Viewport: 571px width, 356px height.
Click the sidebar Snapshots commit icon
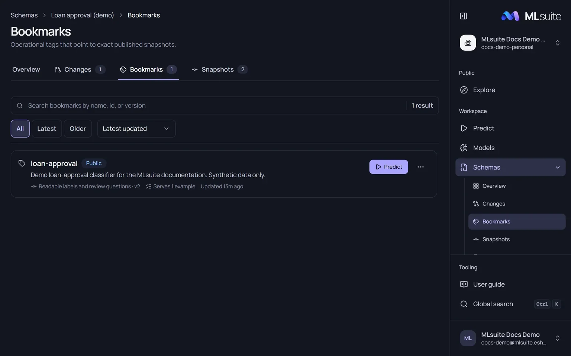[476, 240]
